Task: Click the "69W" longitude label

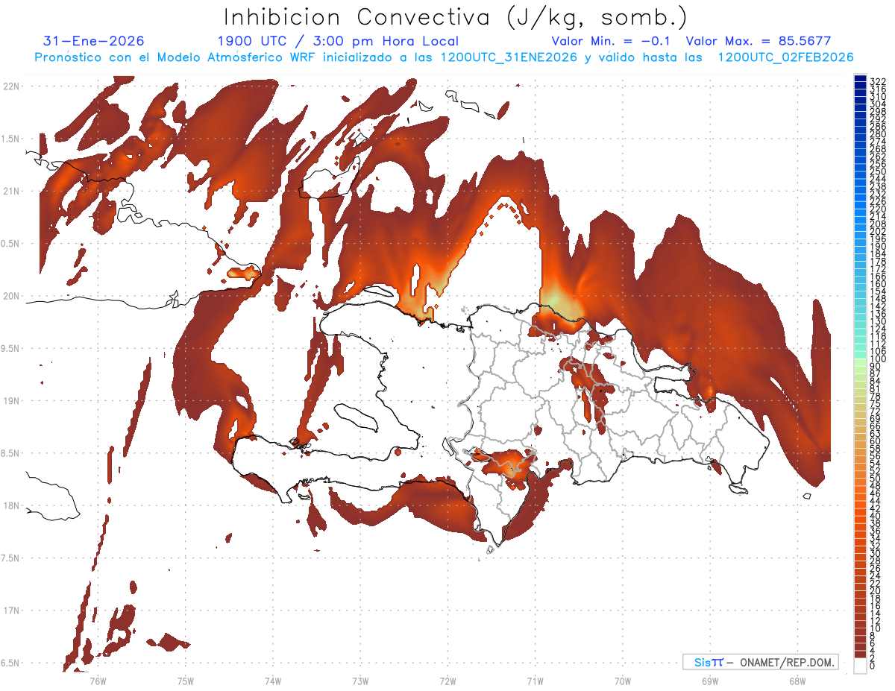Action: [710, 681]
